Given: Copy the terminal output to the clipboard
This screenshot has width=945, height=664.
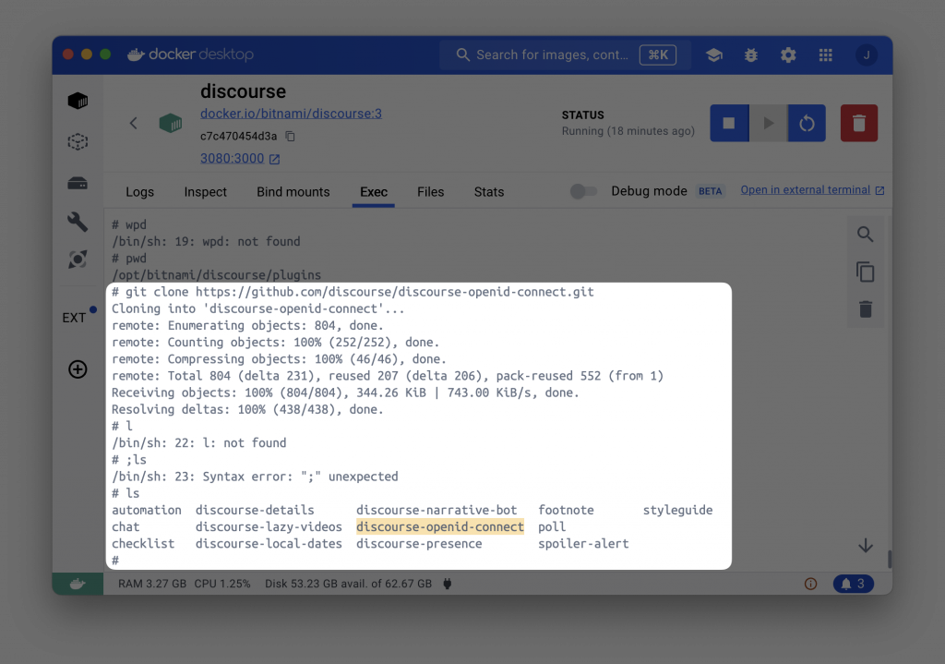Looking at the screenshot, I should (x=866, y=272).
